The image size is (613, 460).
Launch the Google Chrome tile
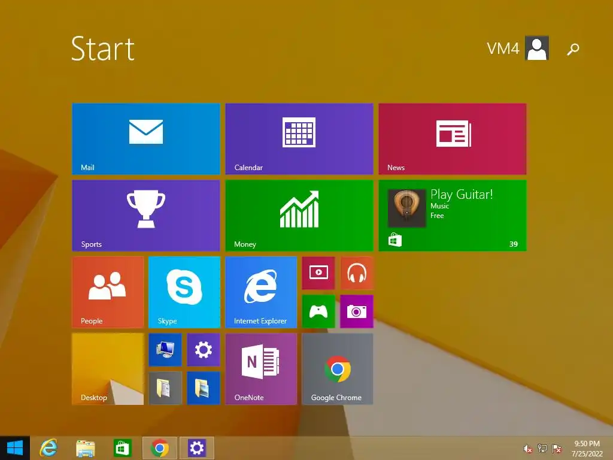[x=338, y=369]
